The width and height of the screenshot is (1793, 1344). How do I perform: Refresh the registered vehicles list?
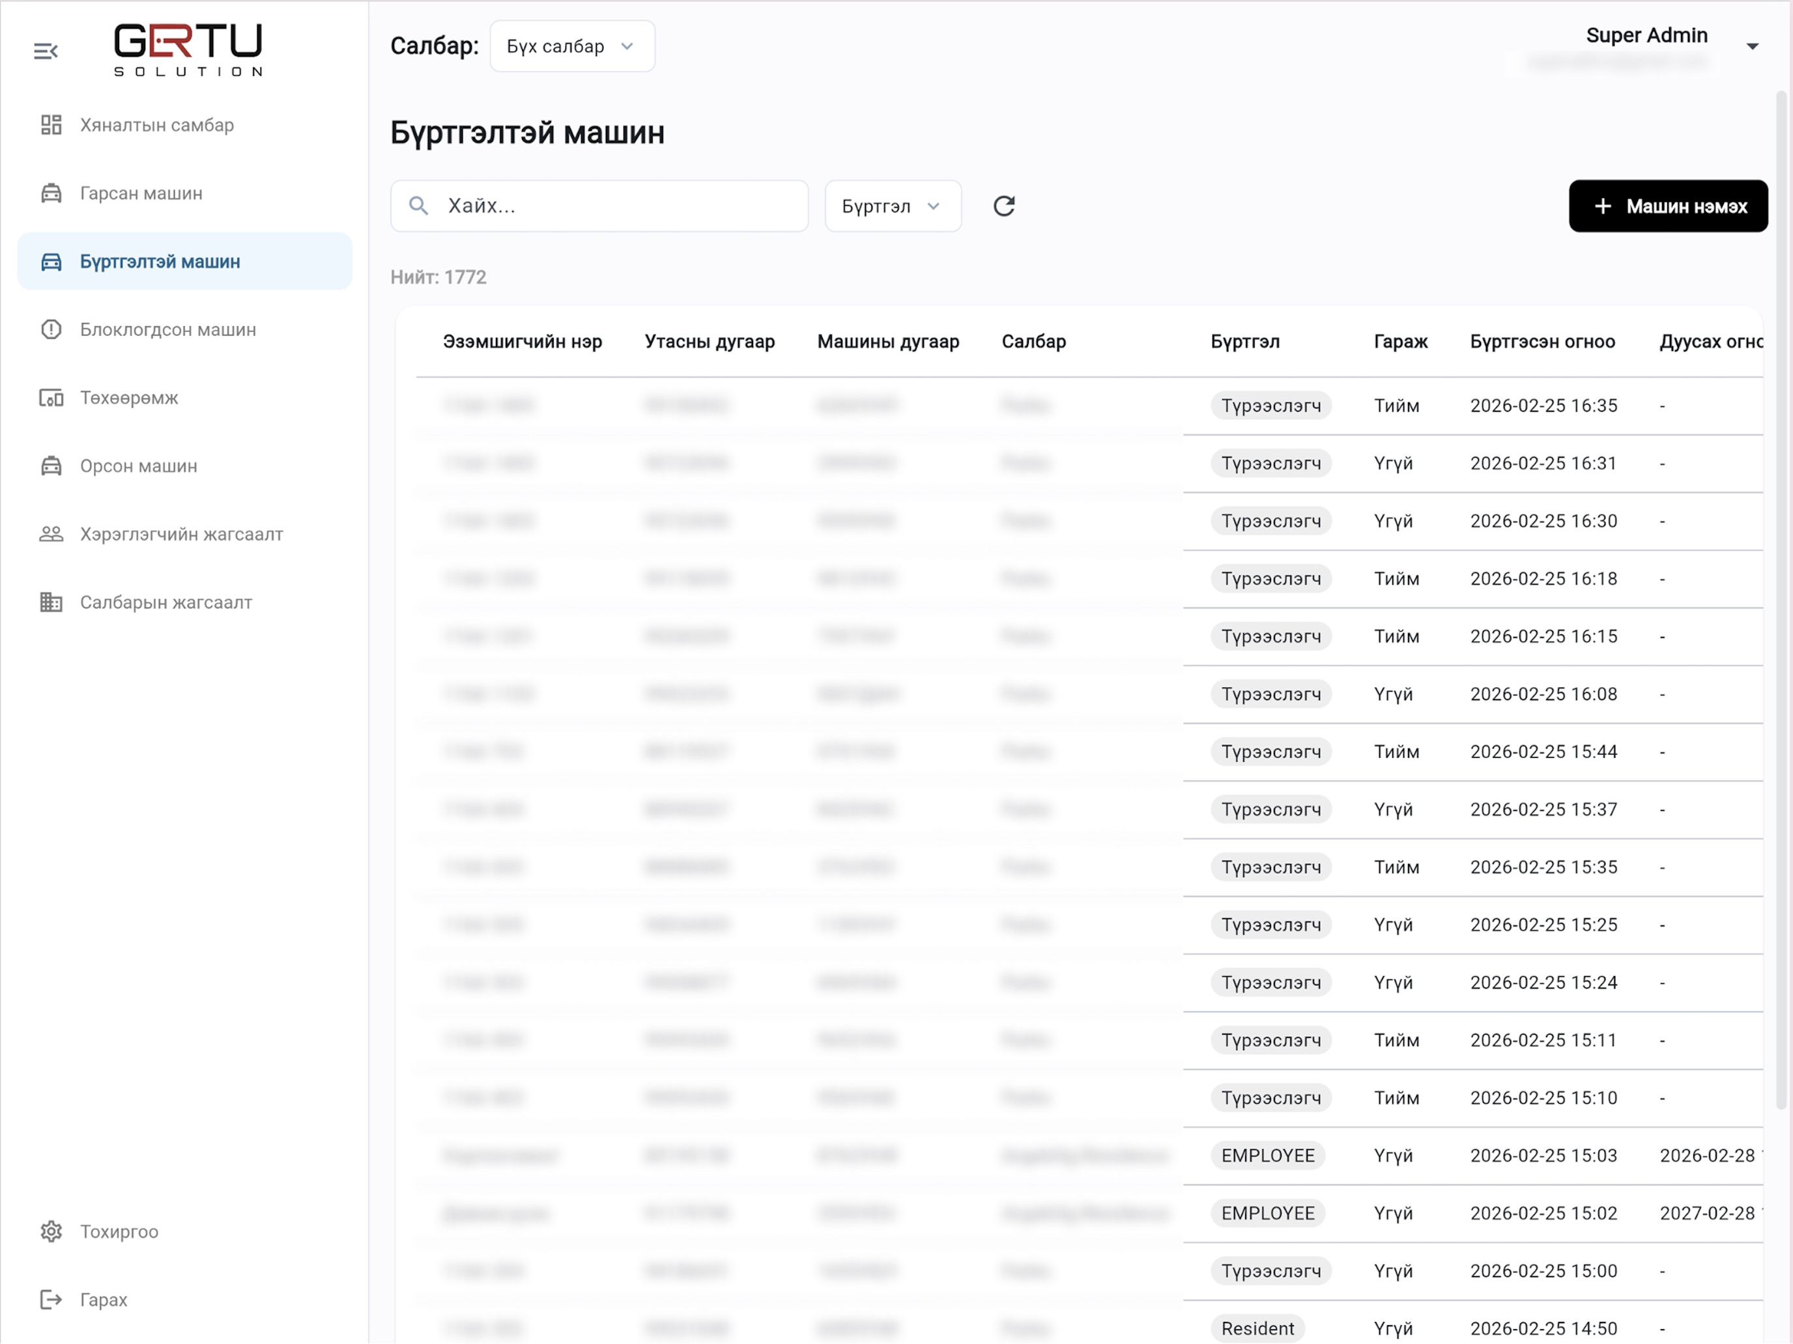1004,206
